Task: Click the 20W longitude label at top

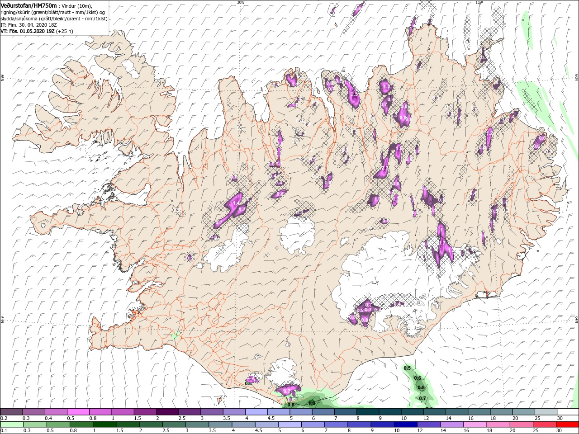Action: pos(241,2)
